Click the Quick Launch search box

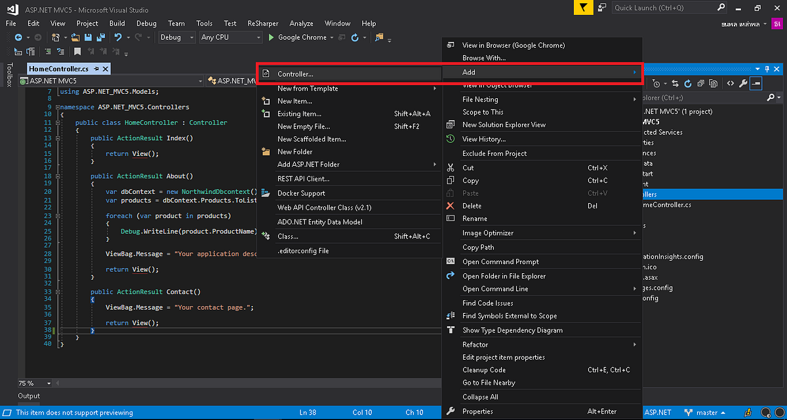(x=664, y=8)
